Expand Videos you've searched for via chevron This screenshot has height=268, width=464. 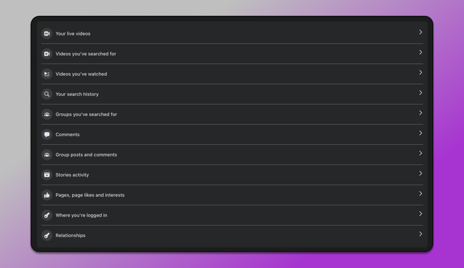421,52
